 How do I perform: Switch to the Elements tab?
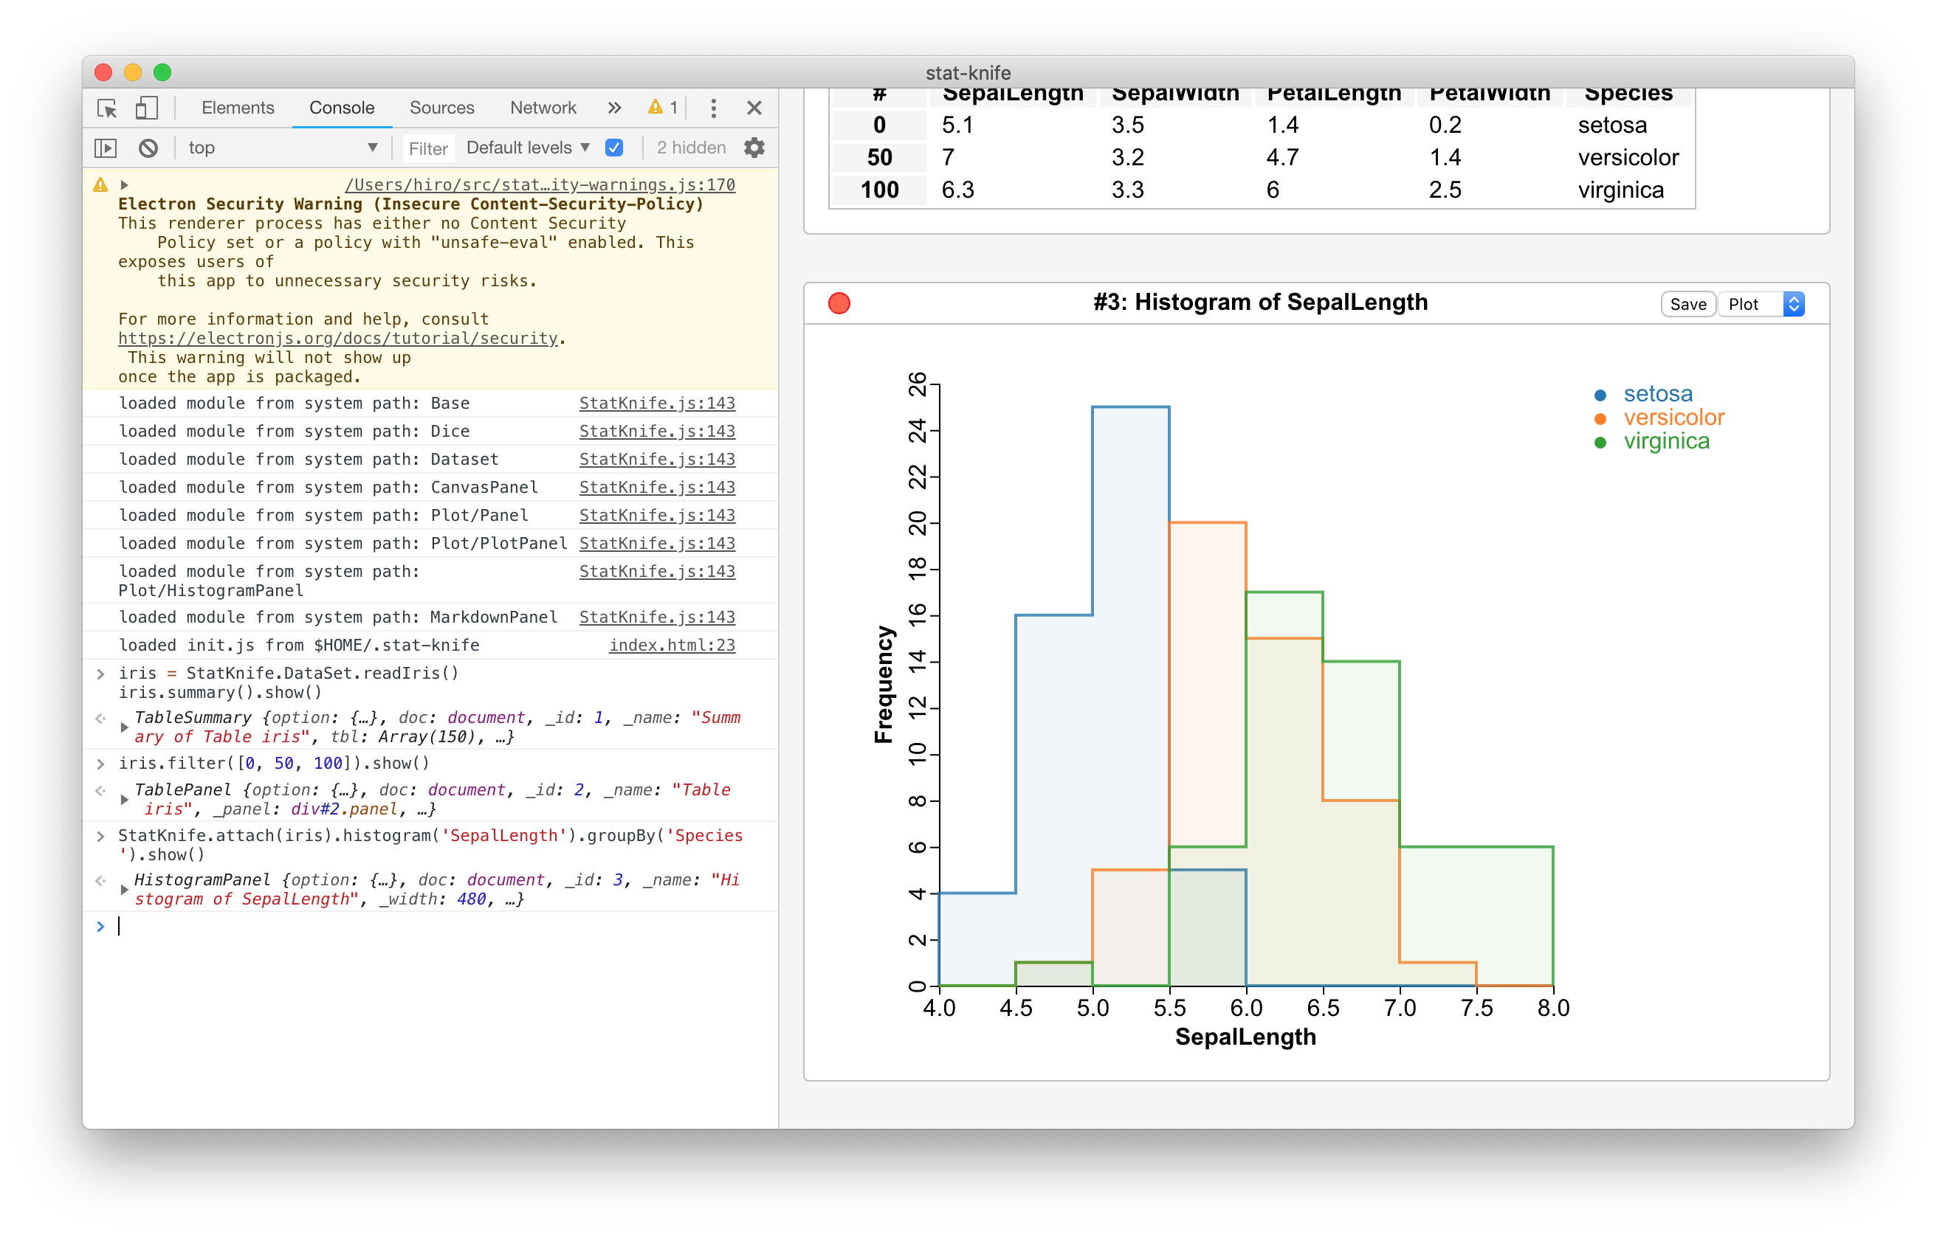pos(237,108)
